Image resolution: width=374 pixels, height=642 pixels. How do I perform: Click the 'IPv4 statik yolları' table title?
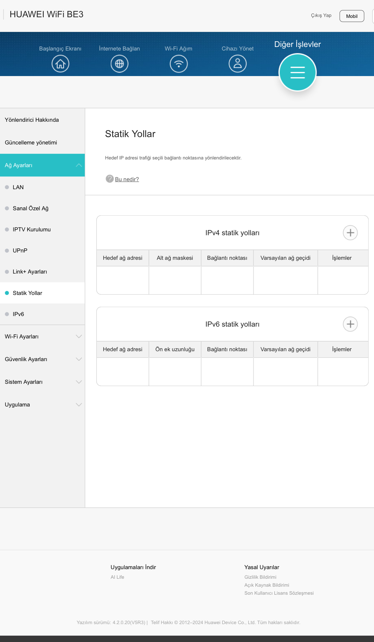coord(232,233)
